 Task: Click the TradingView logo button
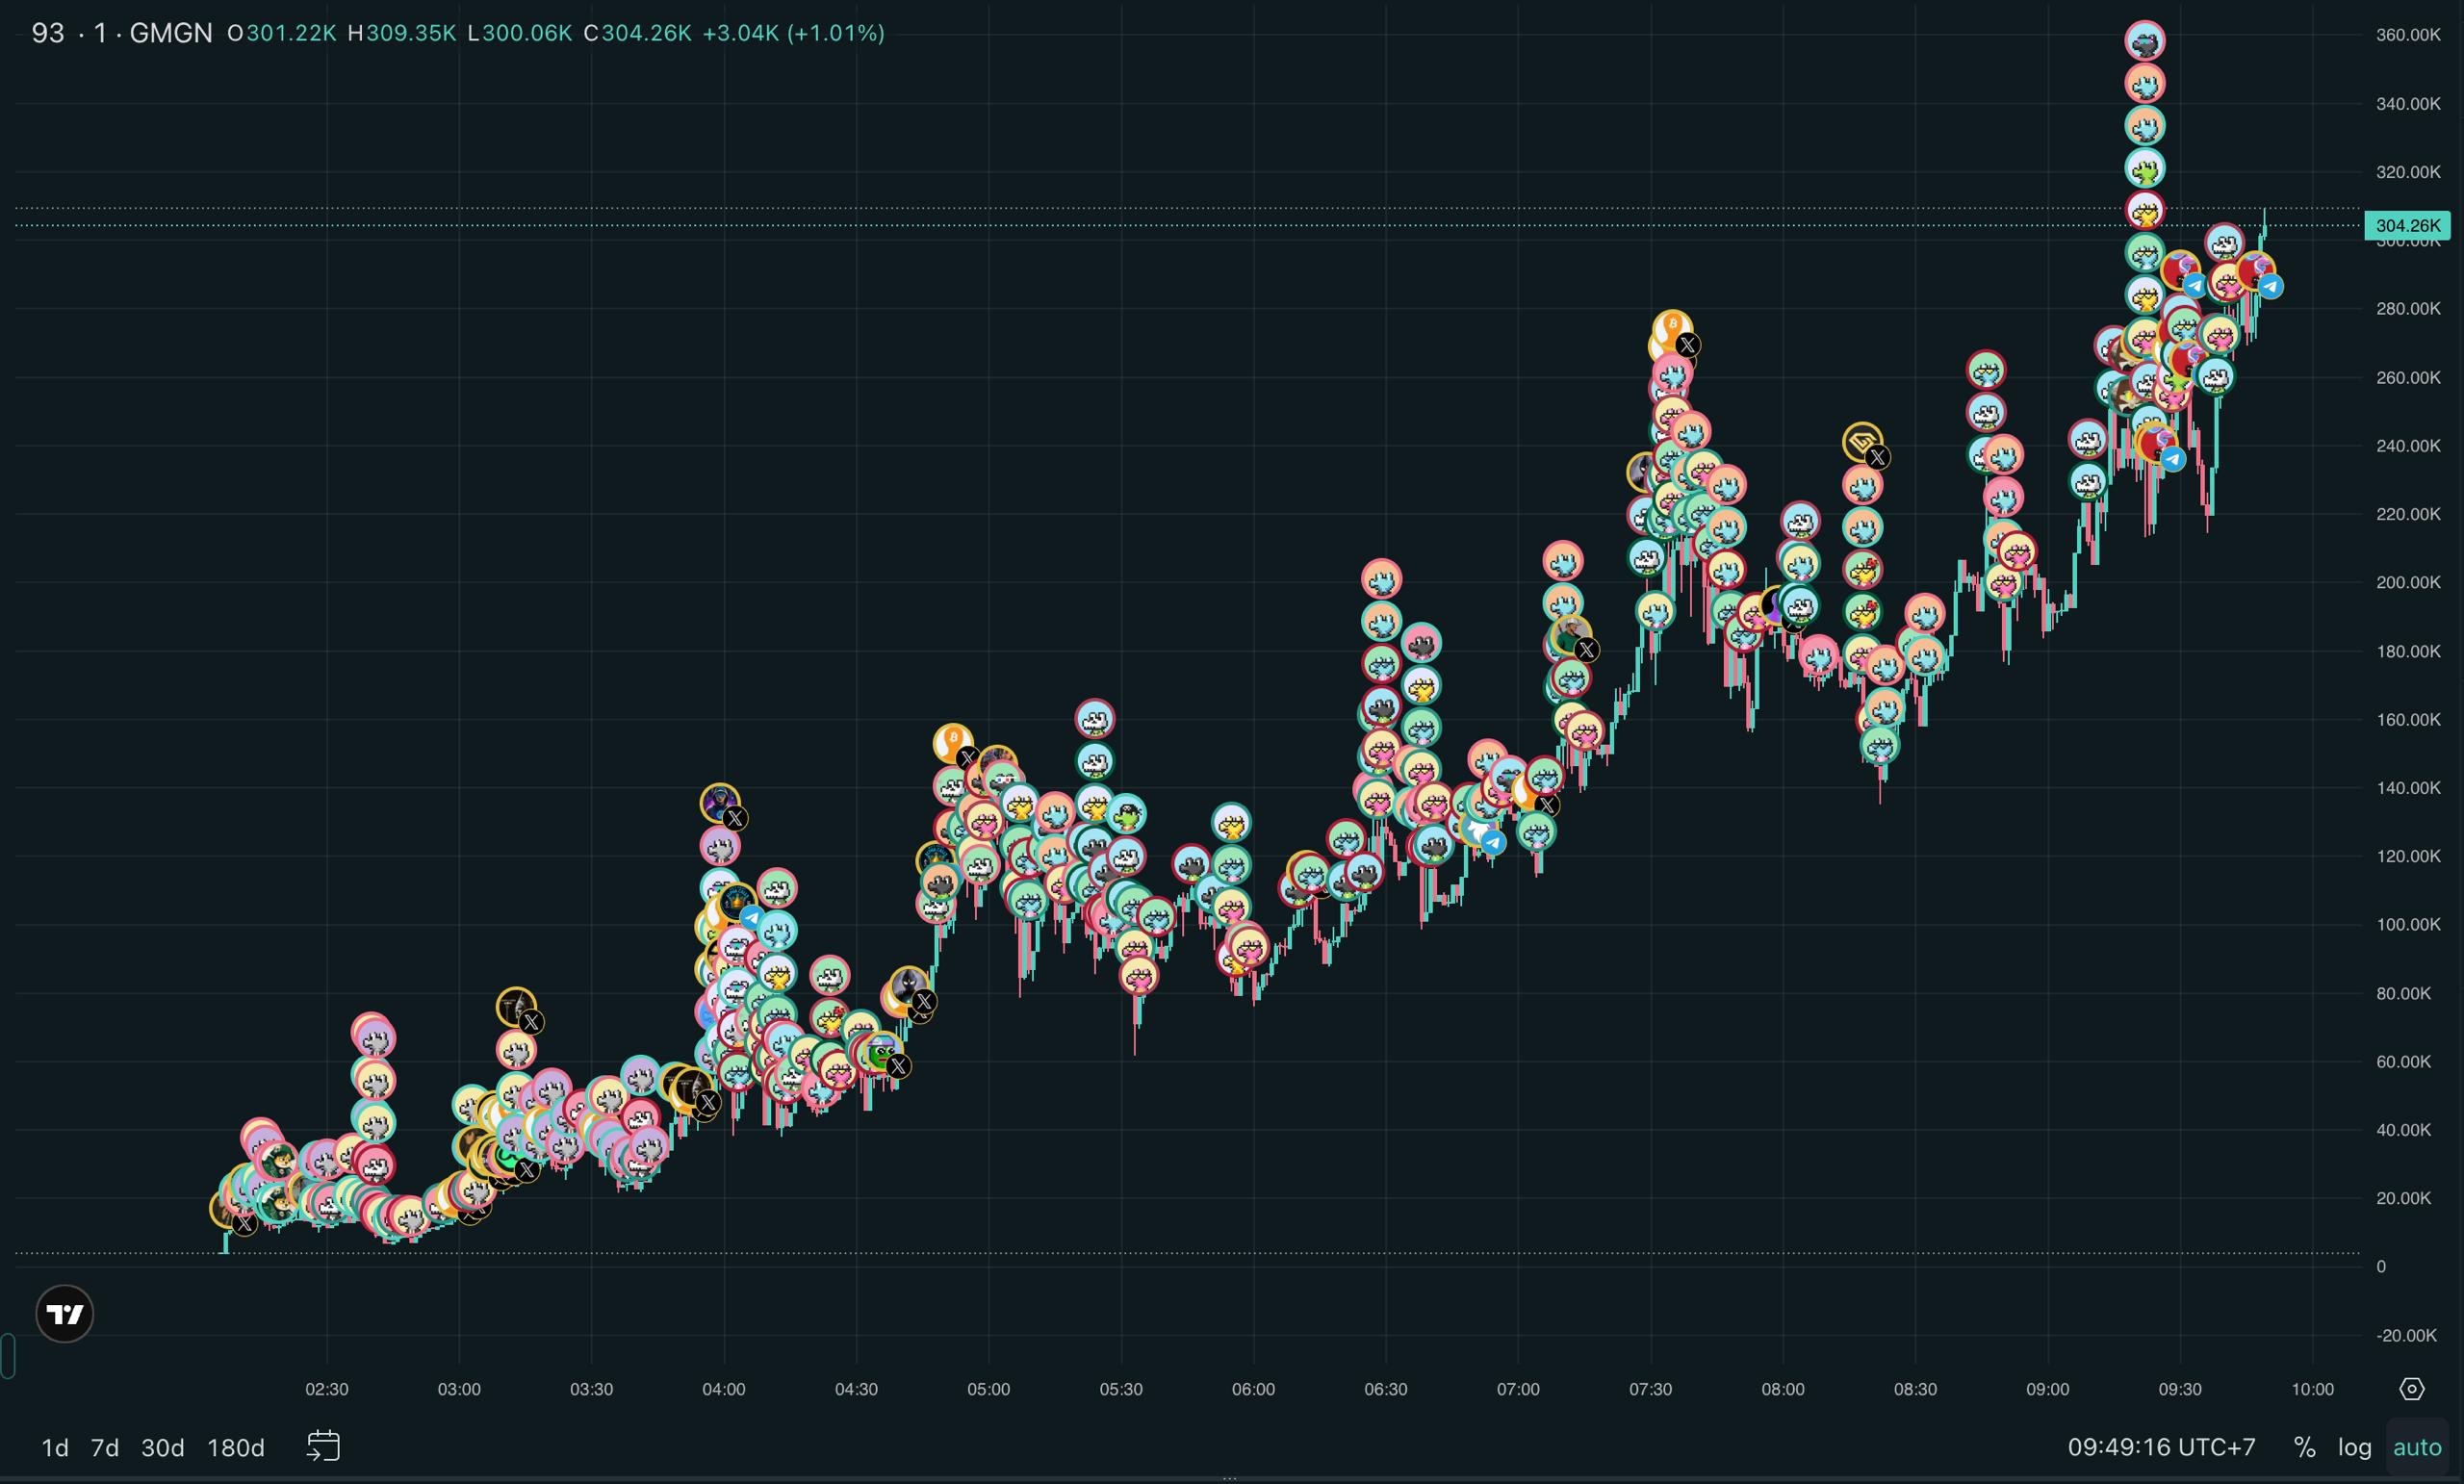65,1313
